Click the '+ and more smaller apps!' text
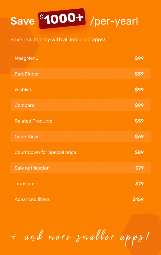 click(80, 237)
